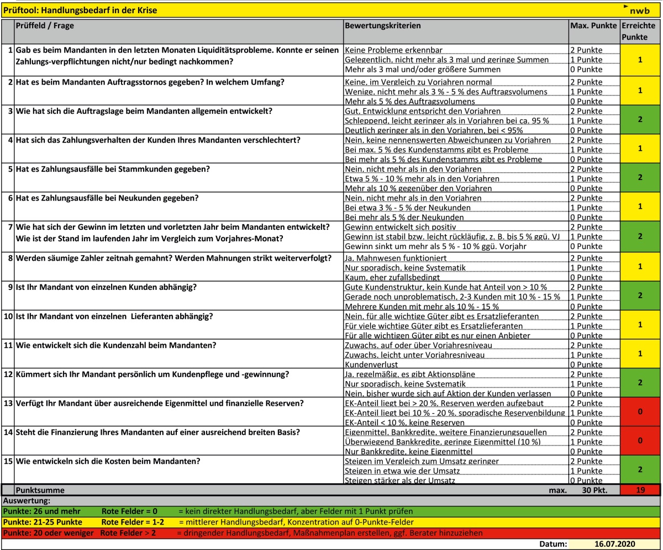This screenshot has height=550, width=663.
Task: Click the yellow 'Punkte: 21-25 Punkte' evaluation row
Action: tap(331, 522)
